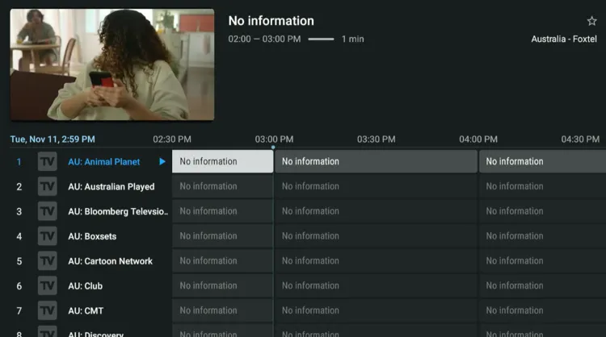
Task: Select CMT's 03:00 PM program cell
Action: [376, 310]
